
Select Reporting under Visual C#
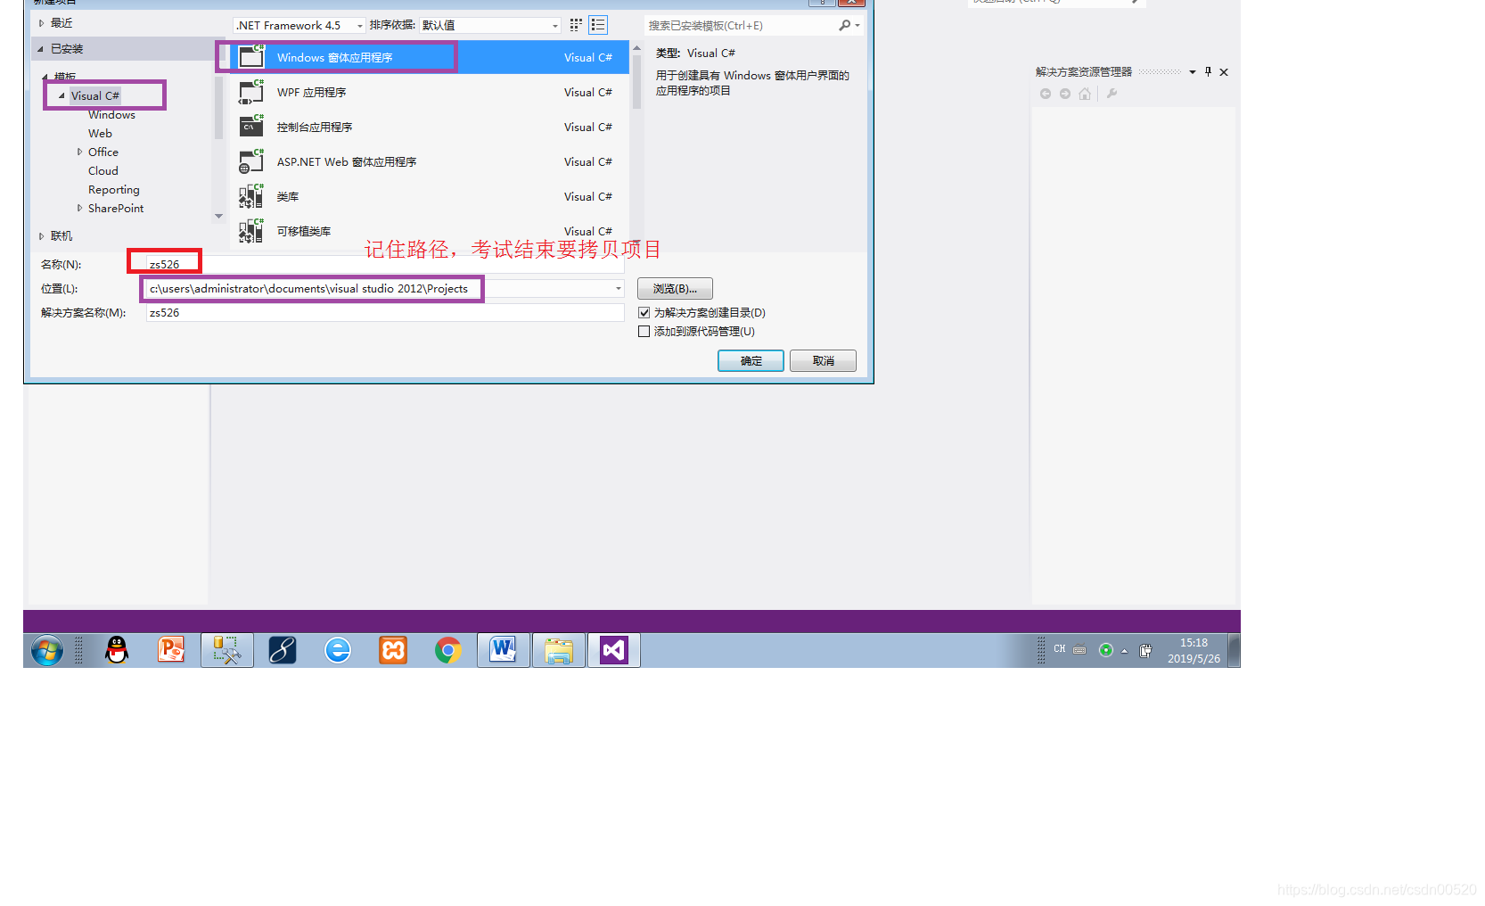(x=113, y=190)
